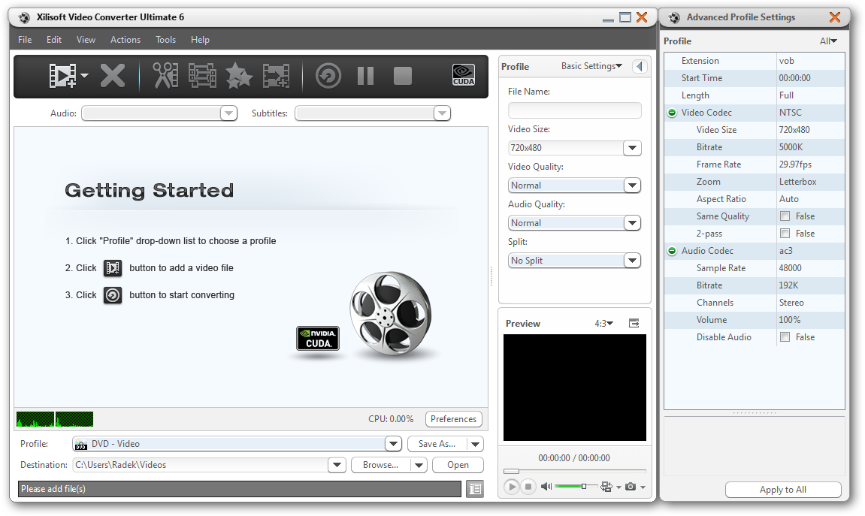Click the preview seek progress bar

[x=574, y=472]
